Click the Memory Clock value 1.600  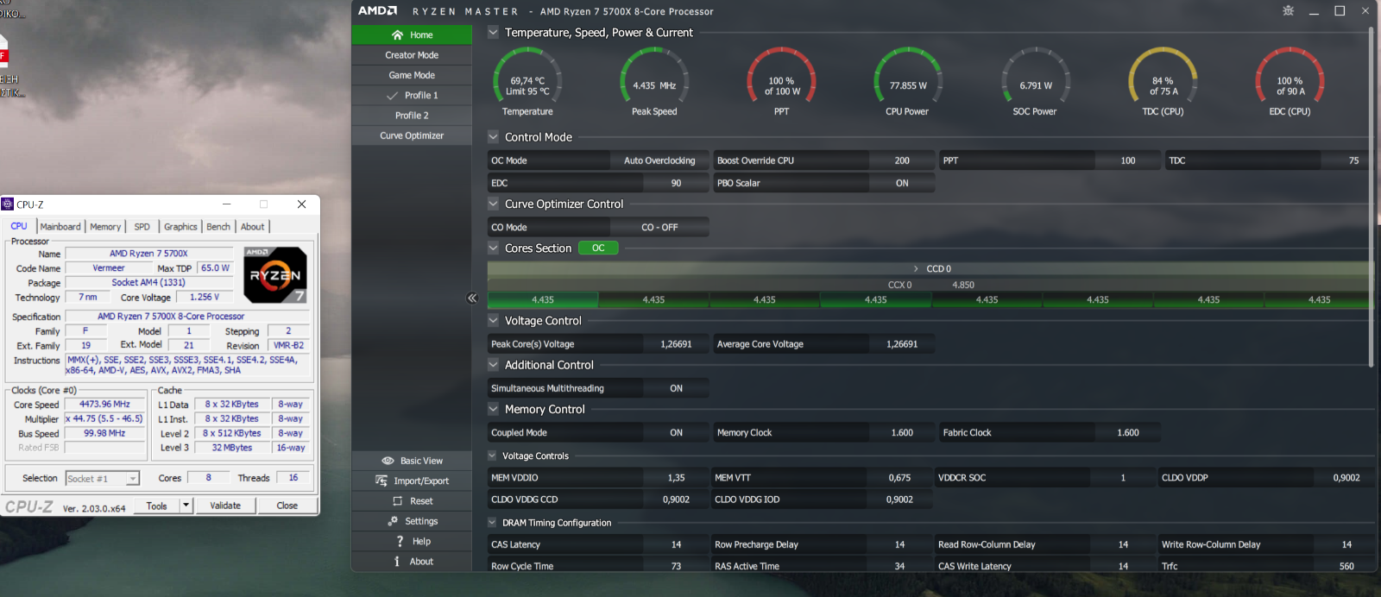click(902, 433)
